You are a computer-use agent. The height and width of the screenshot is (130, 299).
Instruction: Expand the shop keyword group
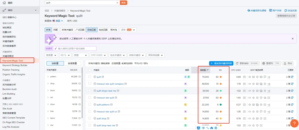48,84
